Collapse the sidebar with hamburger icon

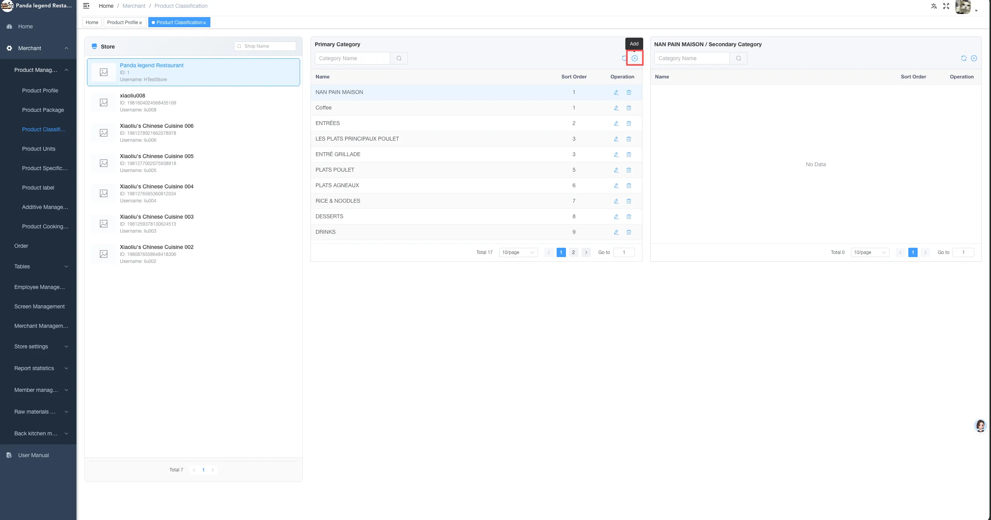[86, 6]
